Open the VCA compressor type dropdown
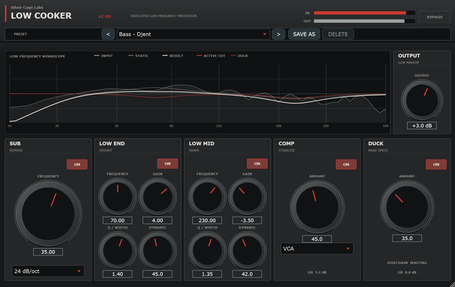Image resolution: width=455 pixels, height=287 pixels. [317, 249]
